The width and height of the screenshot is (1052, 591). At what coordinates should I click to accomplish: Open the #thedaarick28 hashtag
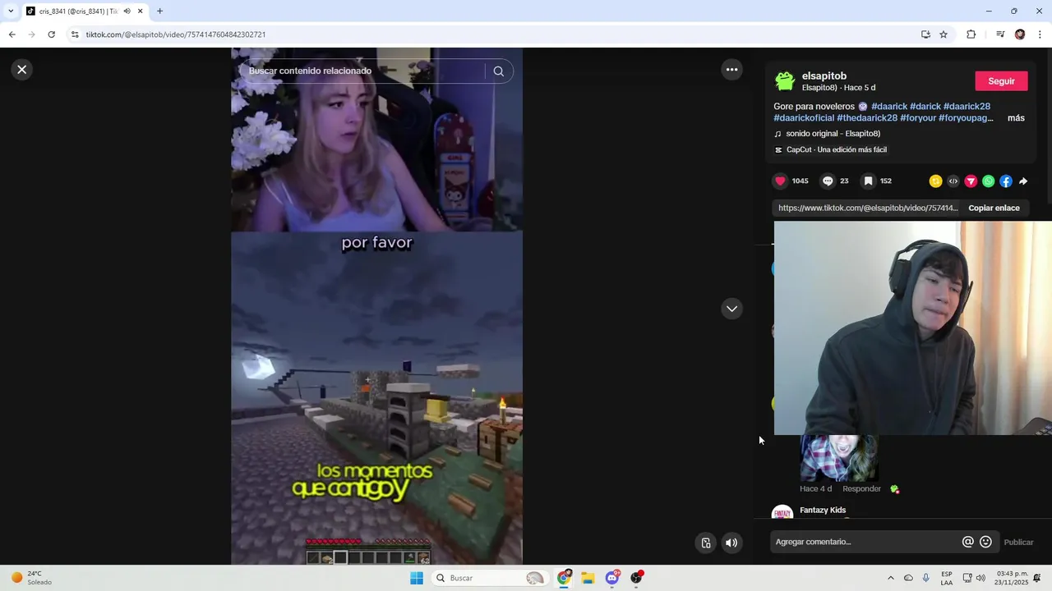pyautogui.click(x=867, y=118)
